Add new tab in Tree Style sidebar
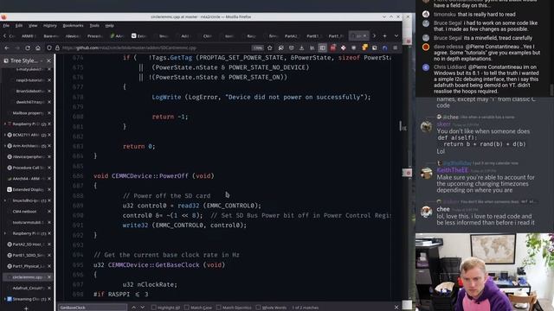 point(26,308)
